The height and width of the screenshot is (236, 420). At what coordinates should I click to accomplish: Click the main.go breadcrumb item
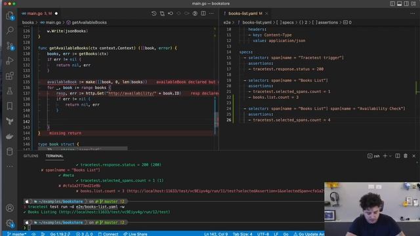click(51, 22)
